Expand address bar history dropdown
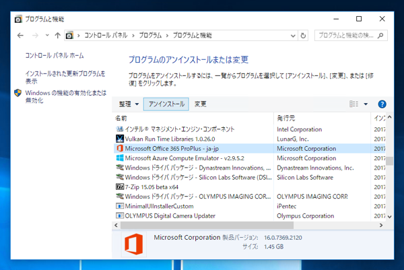The width and height of the screenshot is (404, 270). point(293,36)
